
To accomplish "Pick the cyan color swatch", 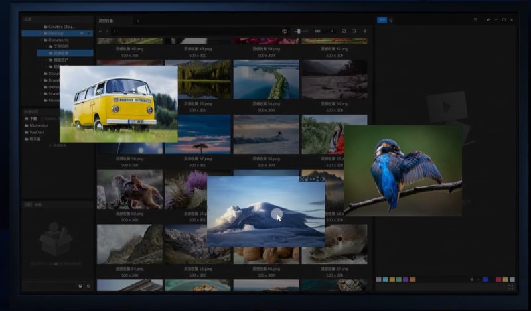I will pos(386,279).
